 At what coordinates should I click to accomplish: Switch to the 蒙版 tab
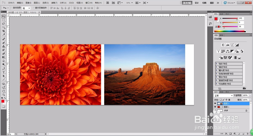pos(222,35)
